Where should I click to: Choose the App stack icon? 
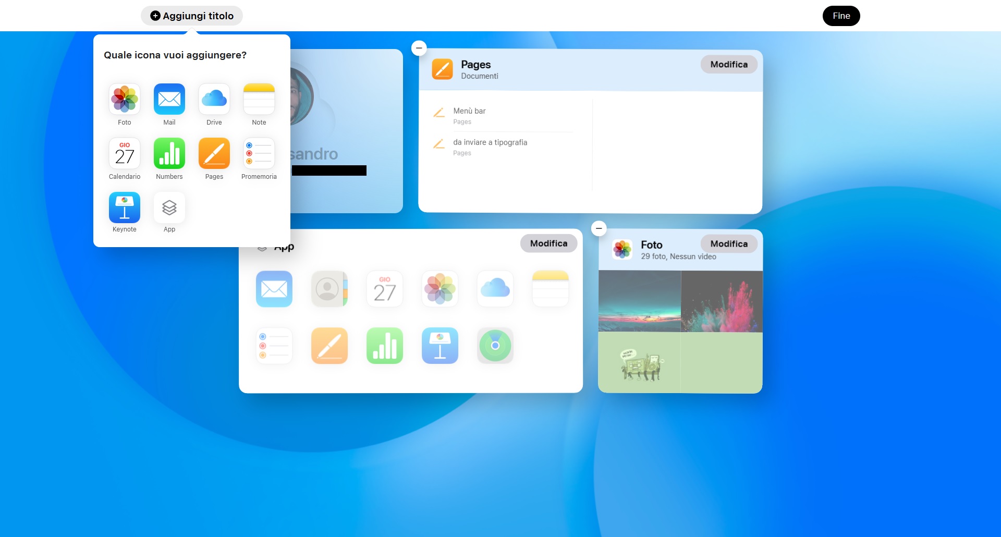click(169, 208)
